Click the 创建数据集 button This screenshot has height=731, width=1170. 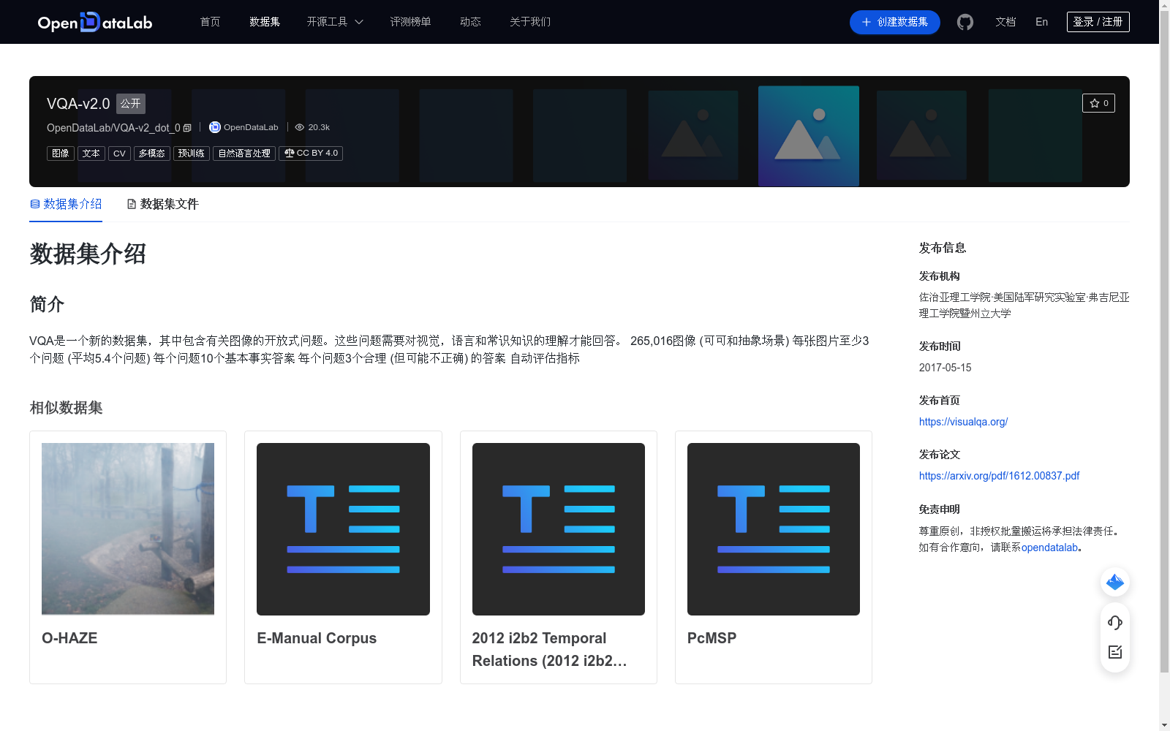click(895, 22)
